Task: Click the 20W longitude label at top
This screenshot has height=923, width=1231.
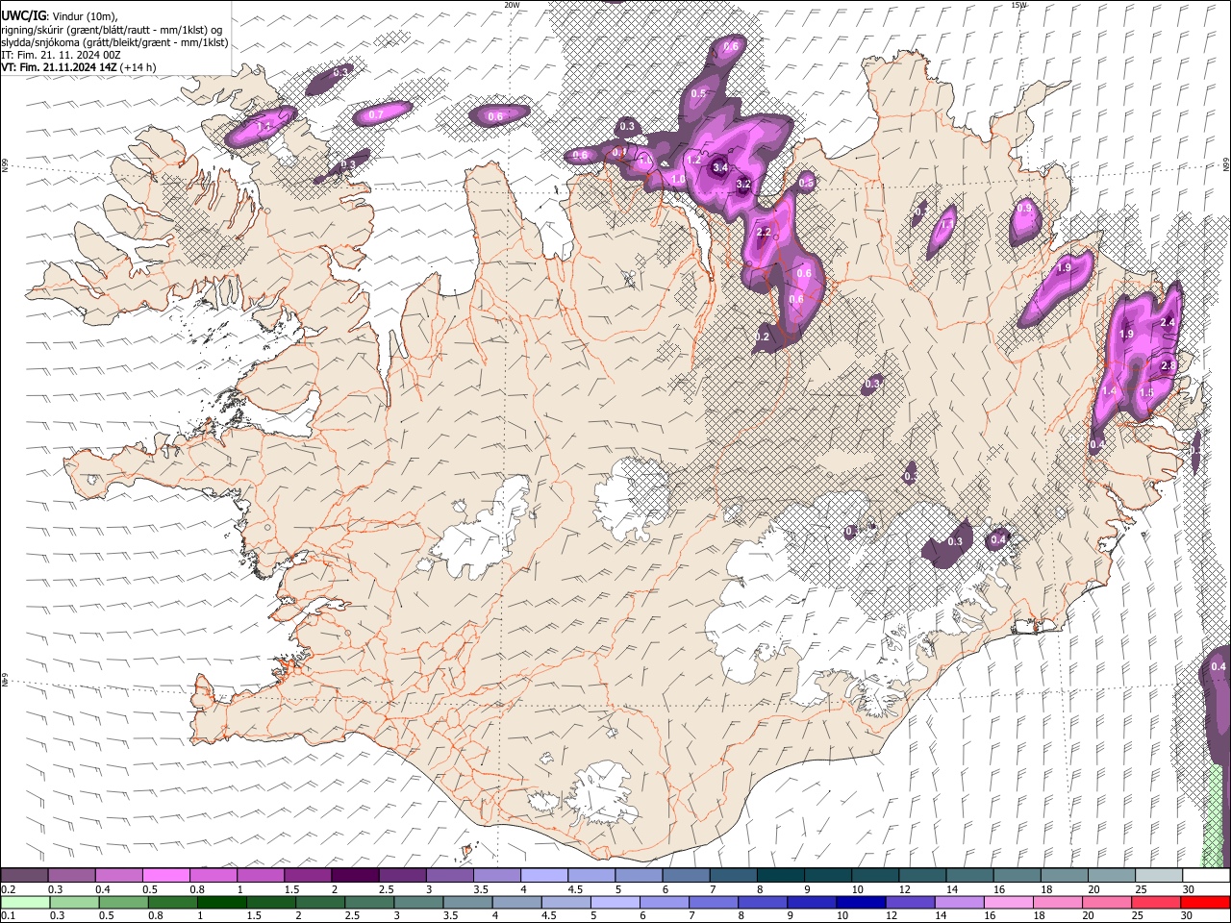Action: 512,5
